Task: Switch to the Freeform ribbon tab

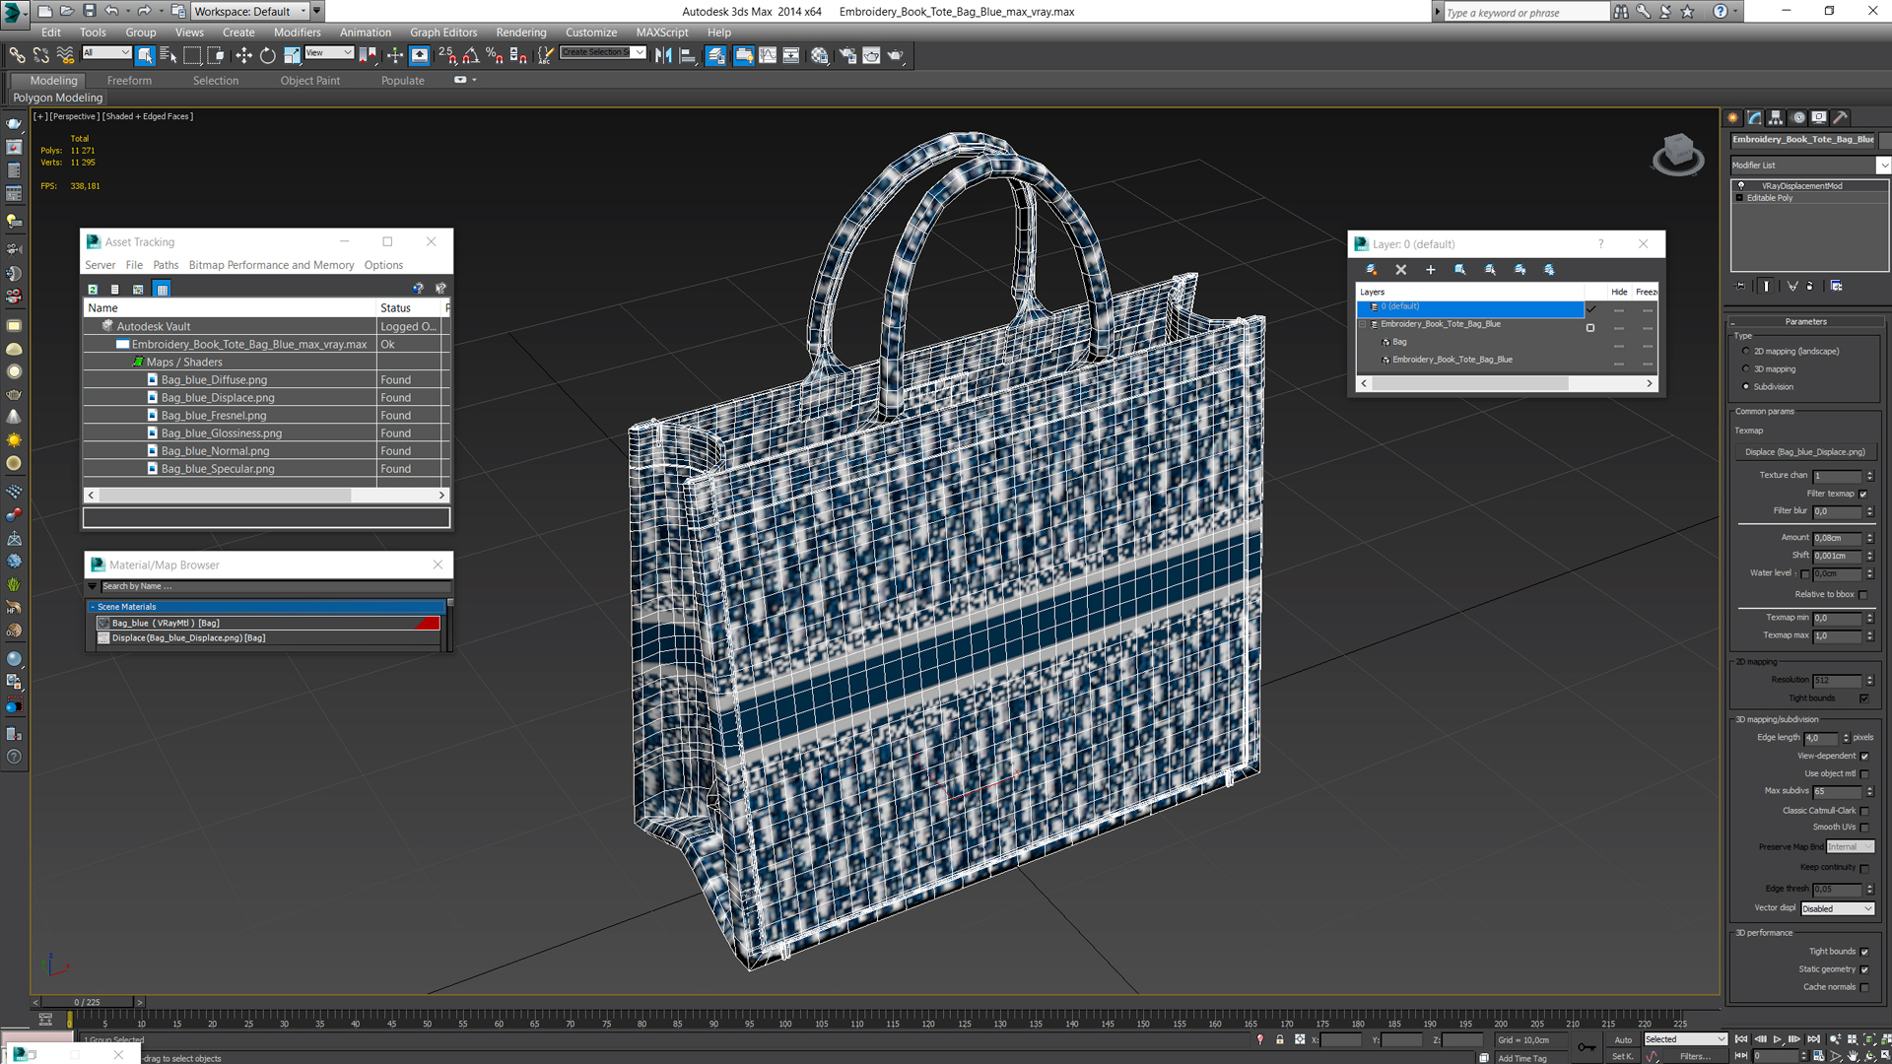Action: tap(129, 80)
